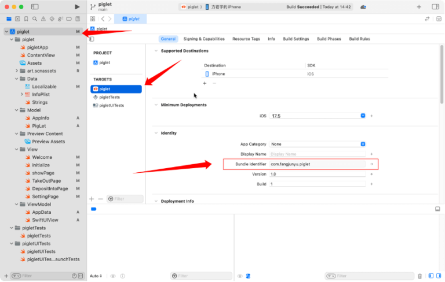Toggle the navigator sidebar icon
The width and height of the screenshot is (445, 282).
tap(35, 7)
